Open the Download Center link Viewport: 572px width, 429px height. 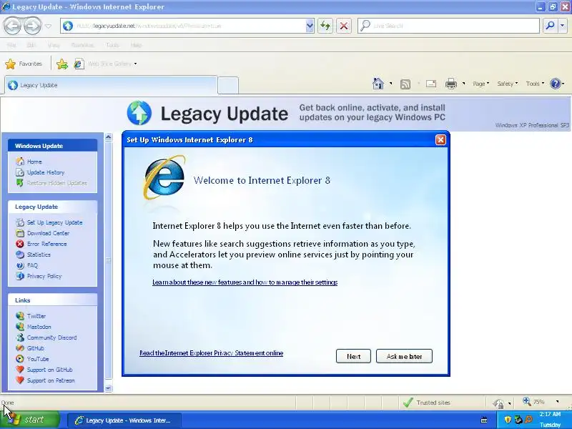point(48,233)
